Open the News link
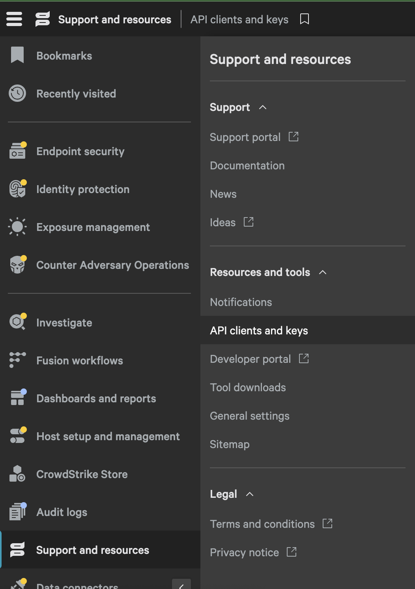 223,194
